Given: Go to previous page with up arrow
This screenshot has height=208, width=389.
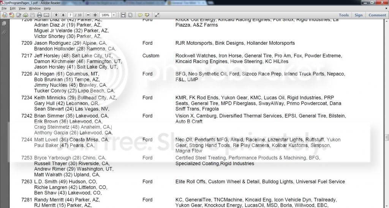Looking at the screenshot, I should coord(56,15).
